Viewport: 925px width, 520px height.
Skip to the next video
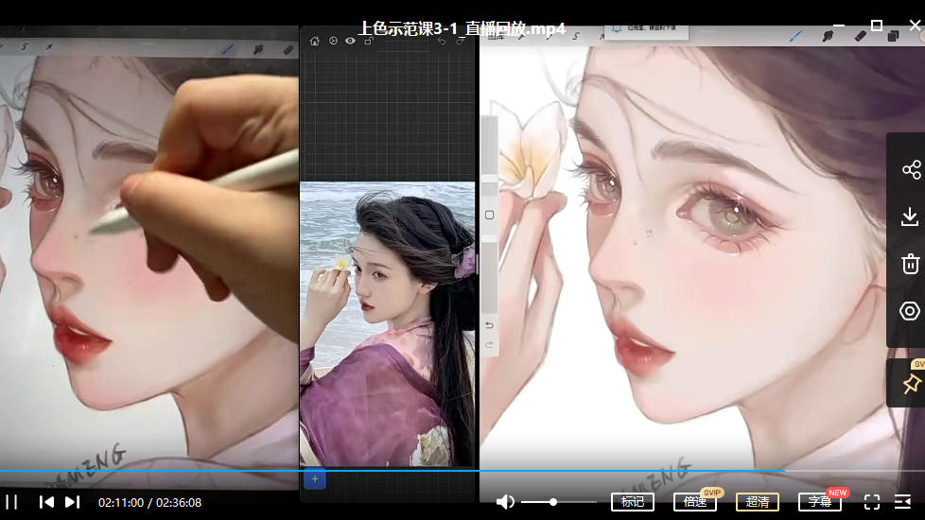tap(72, 502)
